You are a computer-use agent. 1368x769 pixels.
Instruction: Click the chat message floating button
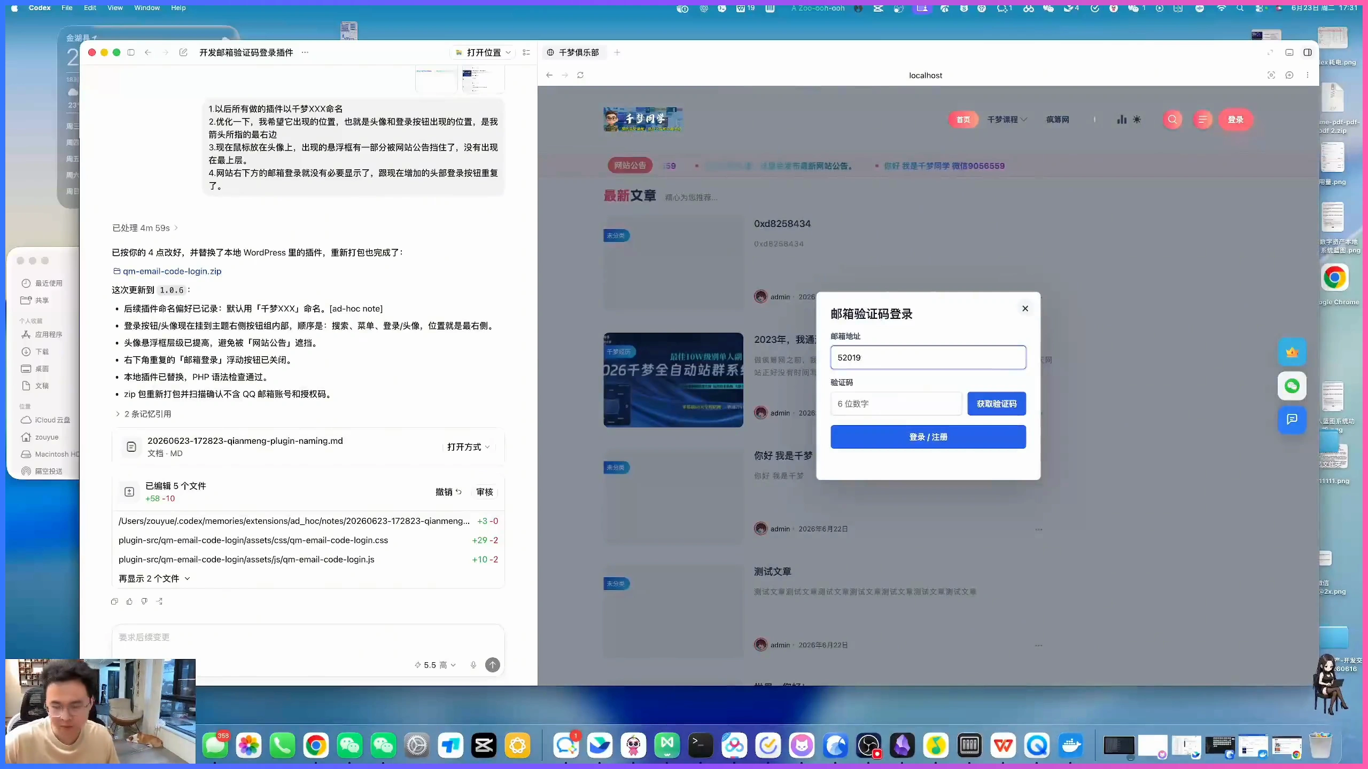point(1292,419)
